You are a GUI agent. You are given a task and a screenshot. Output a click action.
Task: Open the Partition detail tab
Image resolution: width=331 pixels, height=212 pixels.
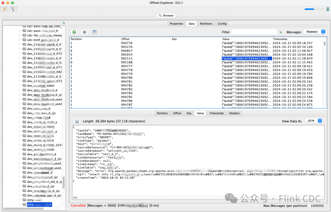[x=162, y=113]
